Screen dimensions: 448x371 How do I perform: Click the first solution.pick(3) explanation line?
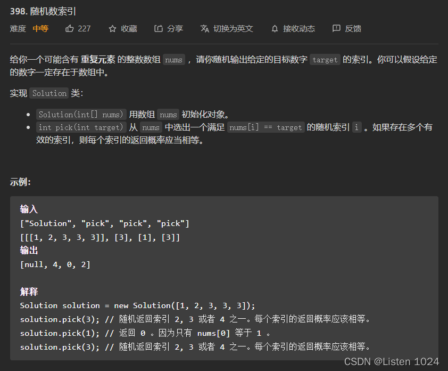tap(195, 319)
